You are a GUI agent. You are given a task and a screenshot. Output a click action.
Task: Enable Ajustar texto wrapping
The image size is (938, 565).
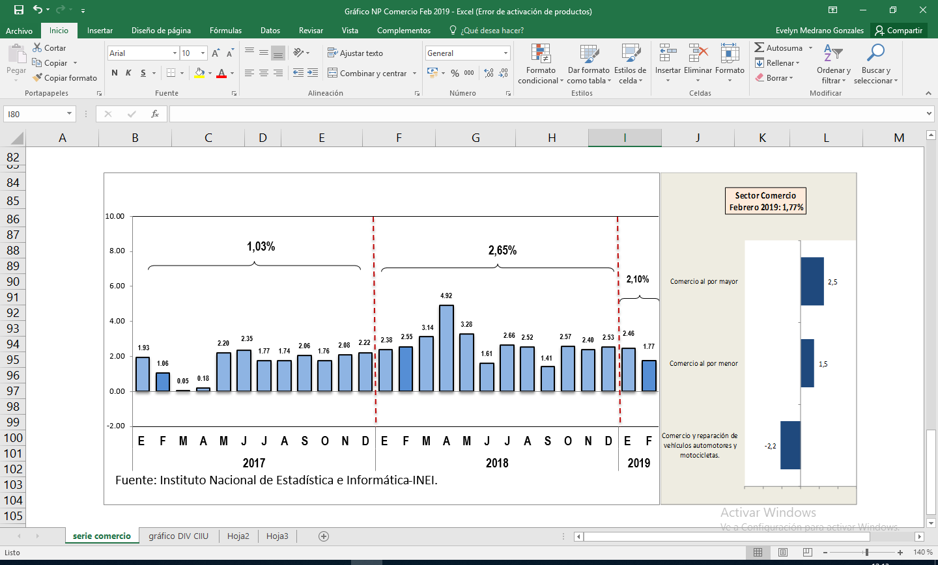pyautogui.click(x=355, y=53)
